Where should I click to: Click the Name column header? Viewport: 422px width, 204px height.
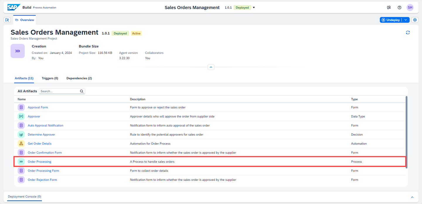[x=22, y=99]
